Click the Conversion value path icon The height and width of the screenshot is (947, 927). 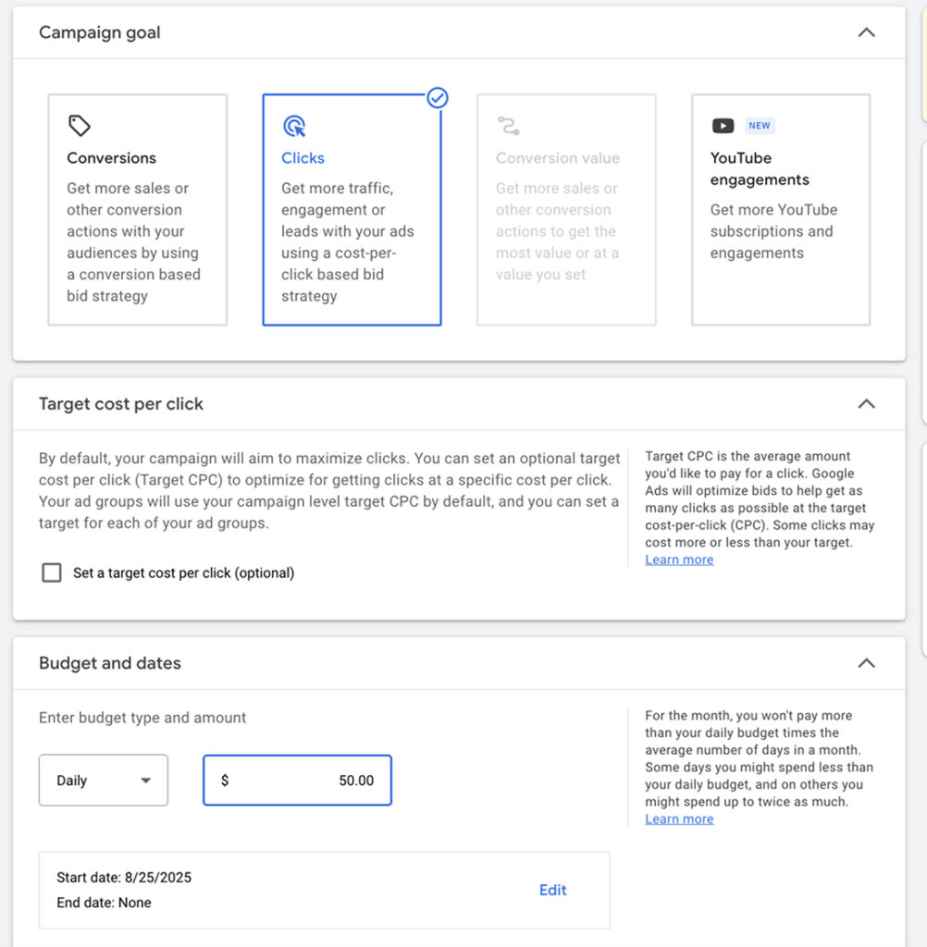pos(508,126)
